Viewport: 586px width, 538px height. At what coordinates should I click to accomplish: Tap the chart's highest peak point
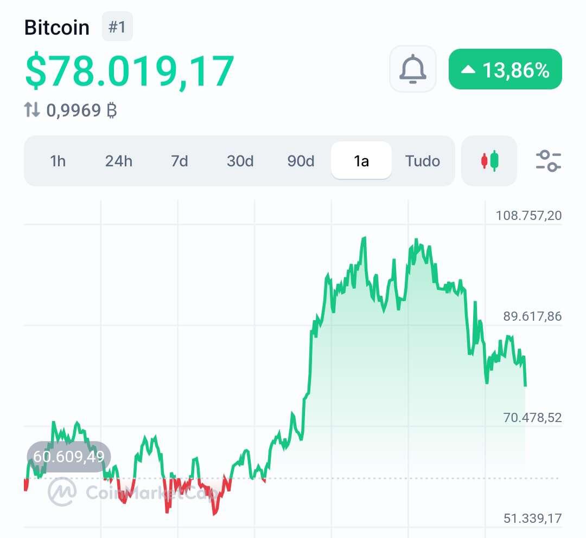(364, 238)
